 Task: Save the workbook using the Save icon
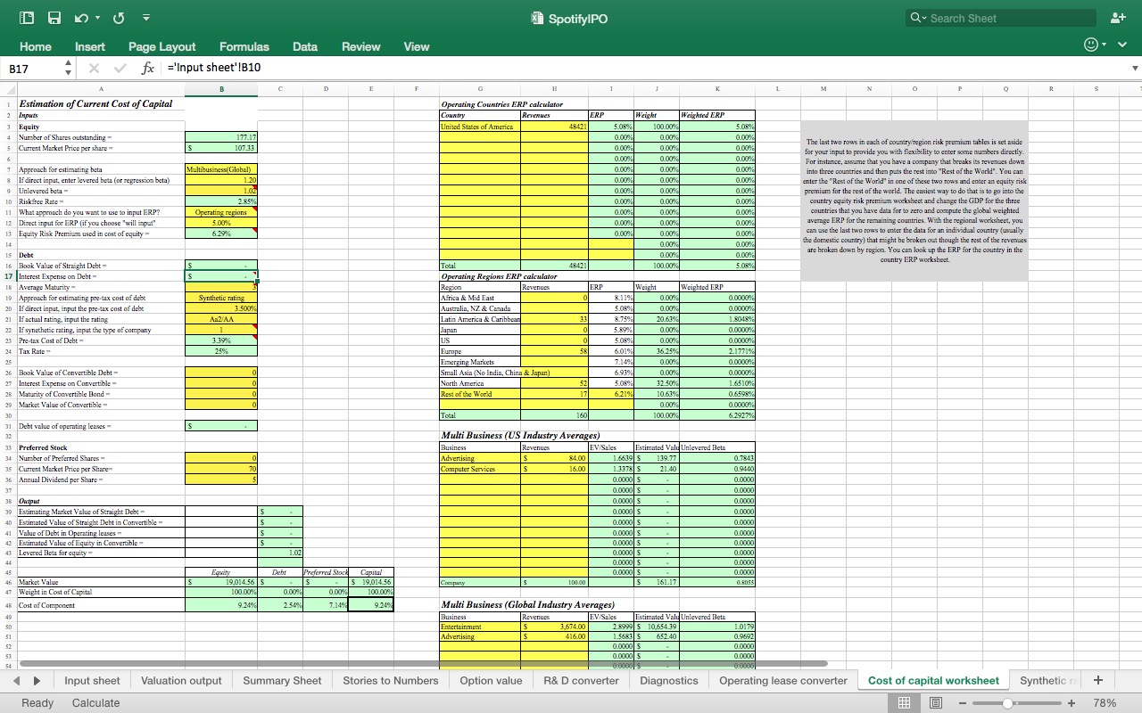pyautogui.click(x=54, y=17)
